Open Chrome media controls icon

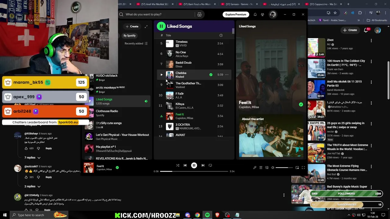click(x=371, y=13)
